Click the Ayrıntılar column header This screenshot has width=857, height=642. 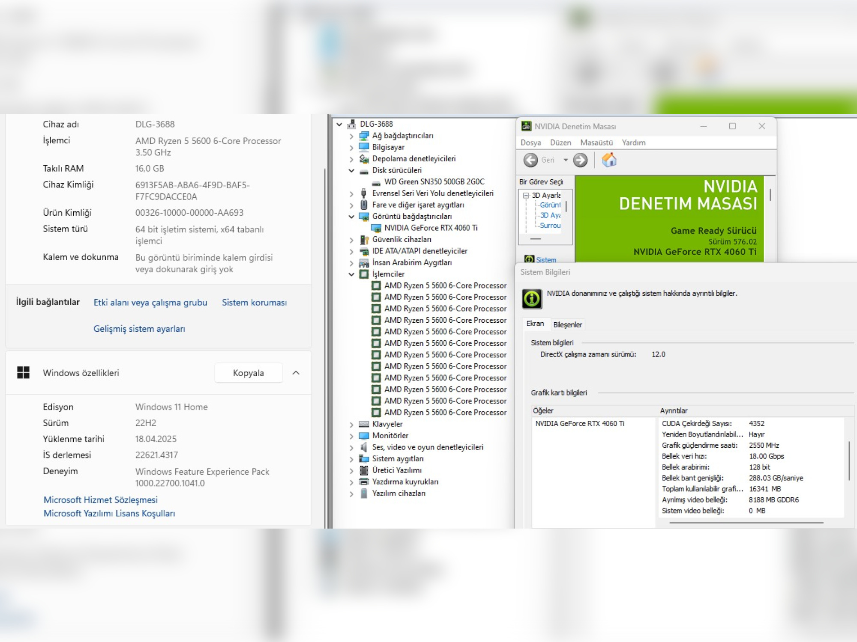pos(674,411)
